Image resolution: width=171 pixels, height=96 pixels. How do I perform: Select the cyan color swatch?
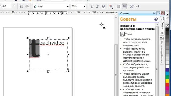coord(168,74)
